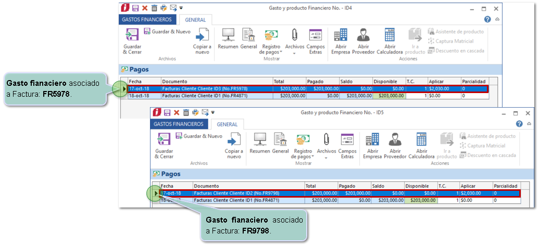
Task: Switch to GASTOS FINANCIEROS tab in ID4 window
Action: (x=147, y=20)
